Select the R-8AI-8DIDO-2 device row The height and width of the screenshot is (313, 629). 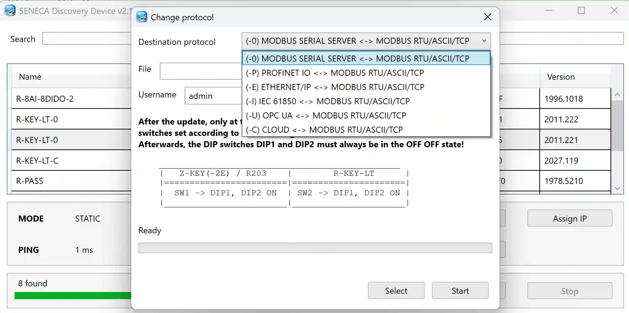pyautogui.click(x=72, y=99)
